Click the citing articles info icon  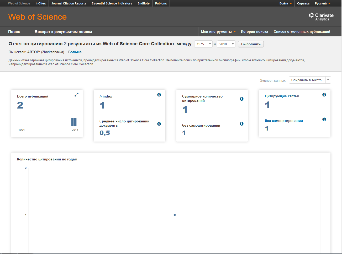point(324,95)
